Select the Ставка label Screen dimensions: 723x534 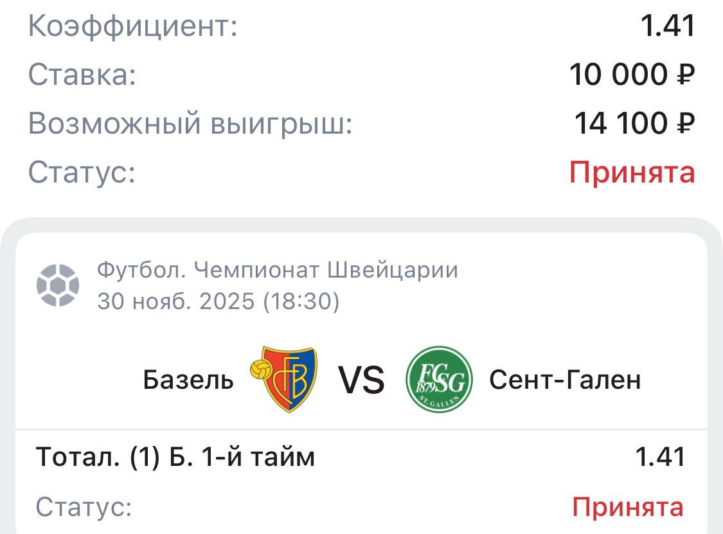coord(82,75)
